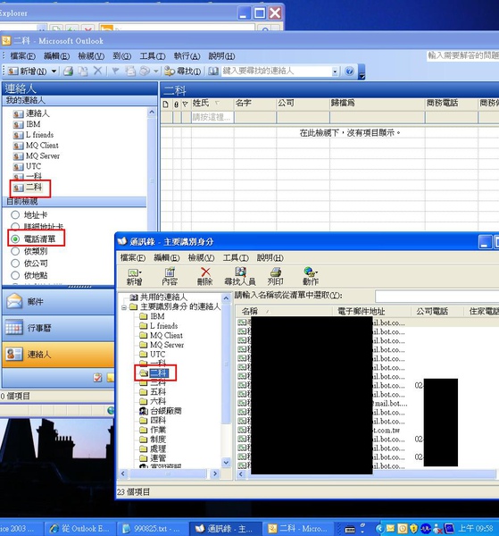Open the File menu in Outlook
The width and height of the screenshot is (499, 536).
(22, 56)
